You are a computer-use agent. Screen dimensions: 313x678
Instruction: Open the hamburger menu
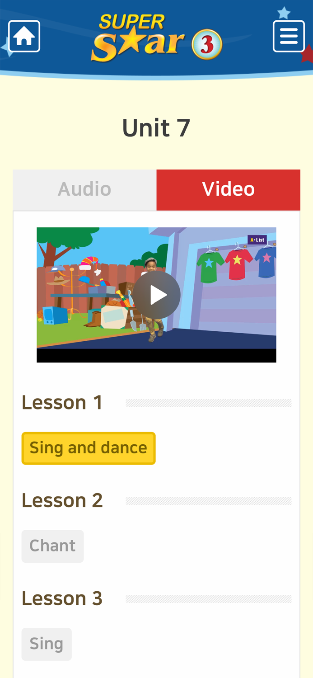[289, 36]
